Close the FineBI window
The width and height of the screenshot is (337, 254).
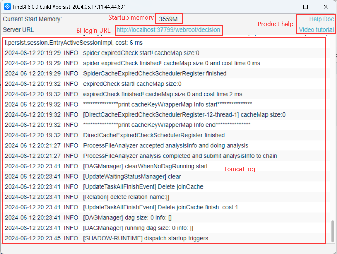(x=326, y=7)
